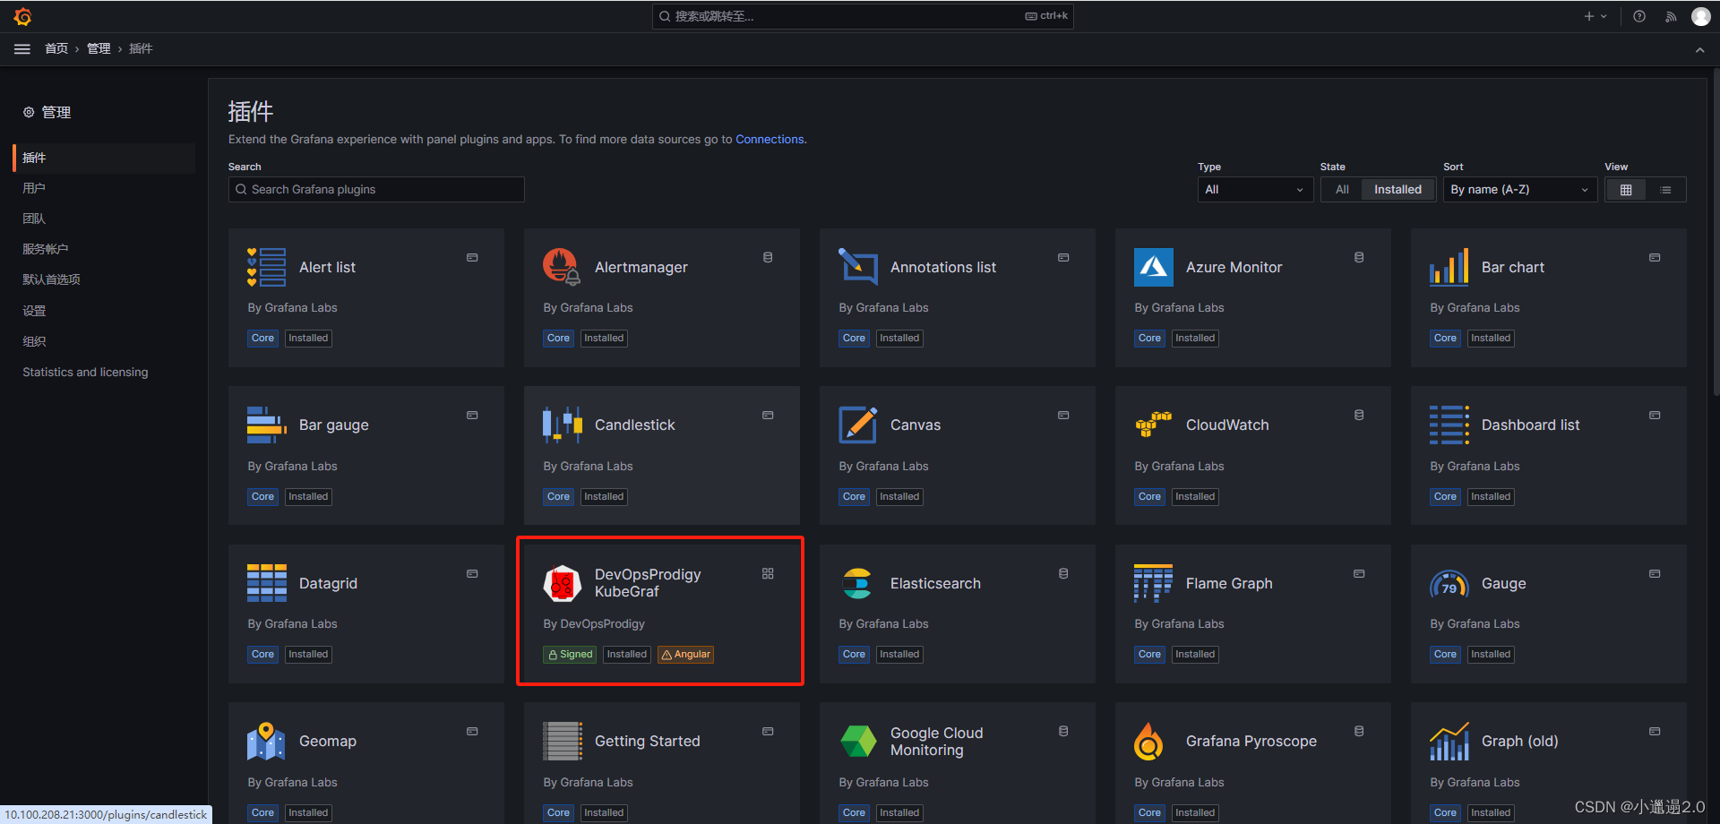Click the Annotations list plugin icon
The image size is (1720, 824).
coord(858,267)
